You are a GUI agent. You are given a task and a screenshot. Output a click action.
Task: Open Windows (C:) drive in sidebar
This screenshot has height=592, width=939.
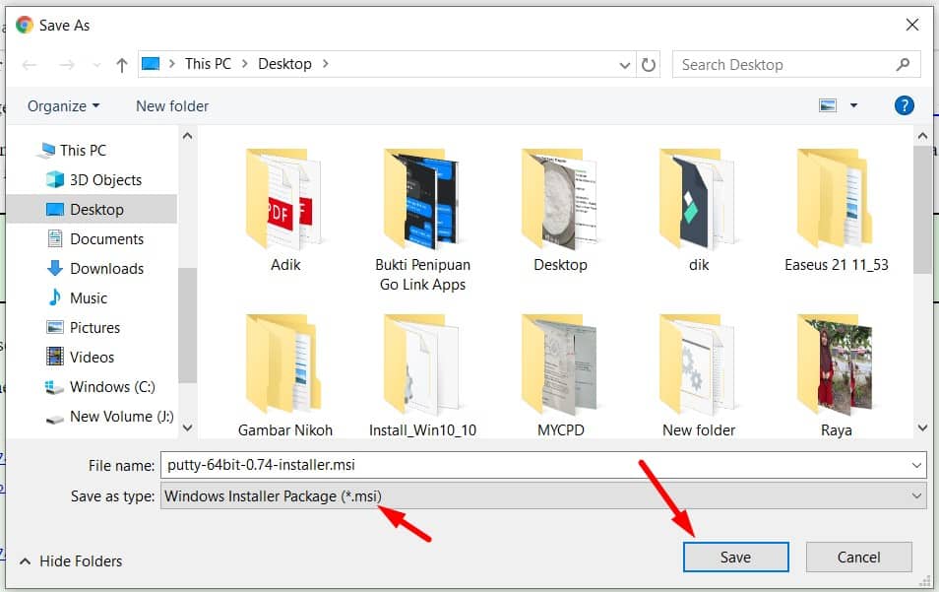tap(112, 386)
